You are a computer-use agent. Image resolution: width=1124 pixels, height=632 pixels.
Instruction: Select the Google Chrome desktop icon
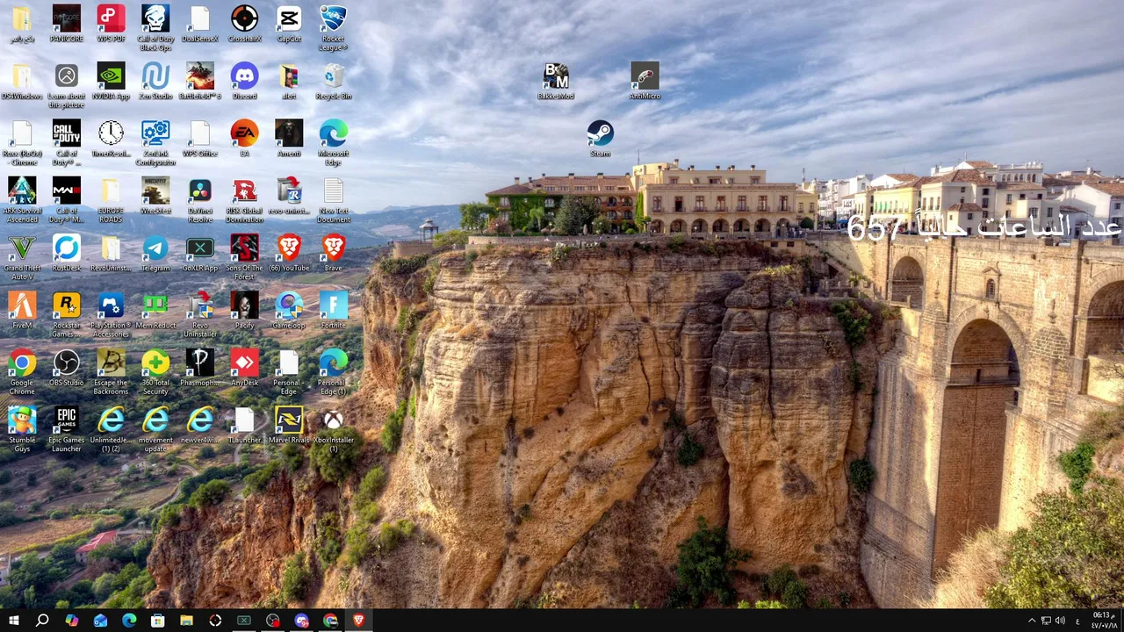click(x=22, y=371)
